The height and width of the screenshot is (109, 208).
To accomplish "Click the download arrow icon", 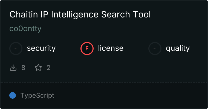I will [x=13, y=68].
